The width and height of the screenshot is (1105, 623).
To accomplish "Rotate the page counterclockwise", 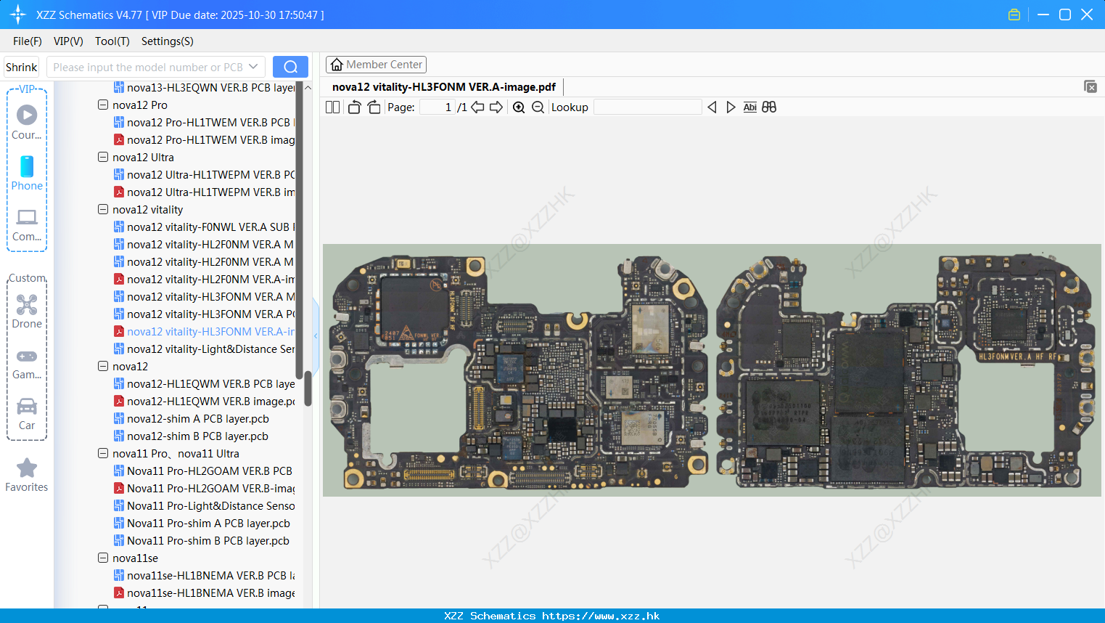I will [x=354, y=107].
